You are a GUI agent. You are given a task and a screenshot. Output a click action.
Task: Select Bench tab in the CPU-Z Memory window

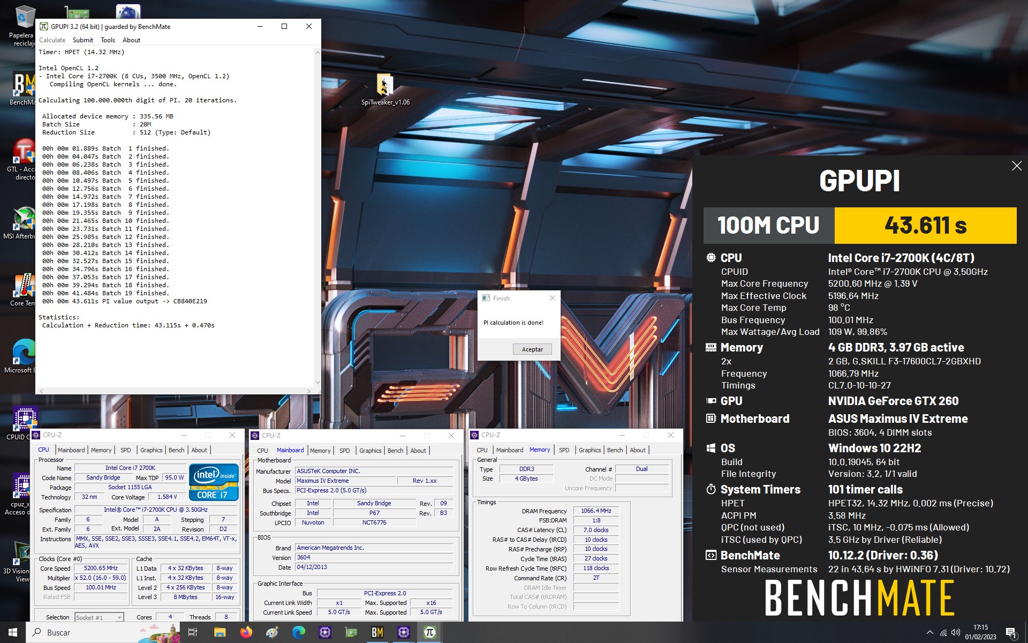[615, 450]
